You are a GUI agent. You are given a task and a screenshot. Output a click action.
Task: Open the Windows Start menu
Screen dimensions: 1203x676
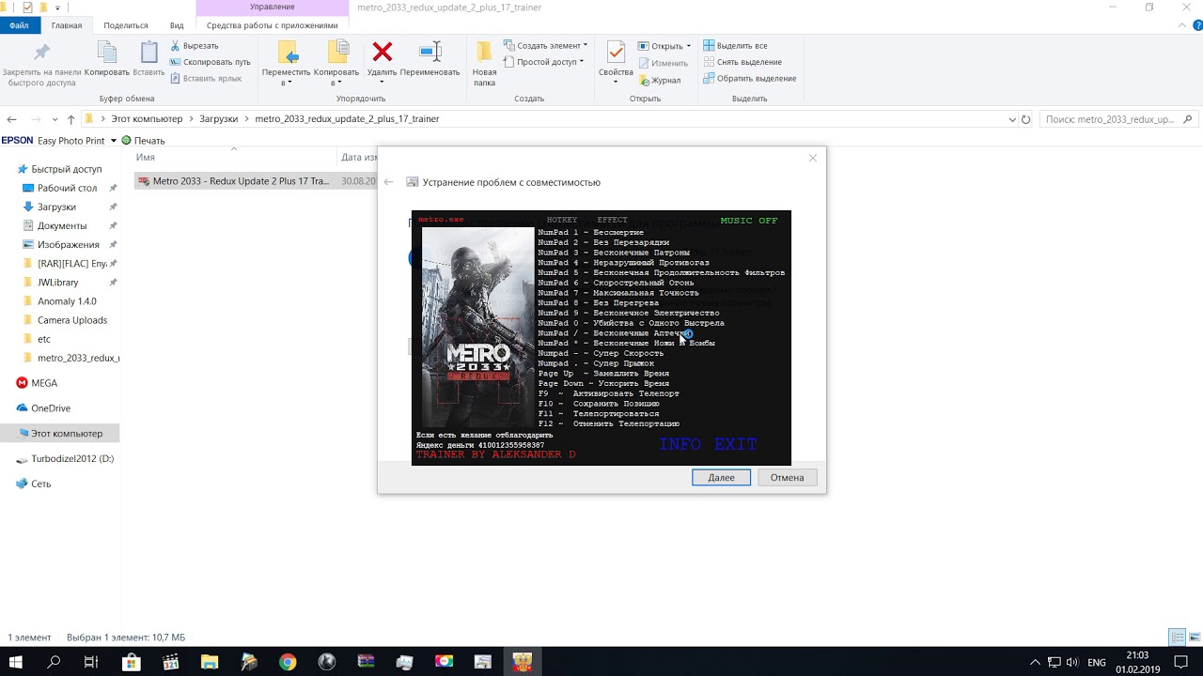click(x=16, y=662)
